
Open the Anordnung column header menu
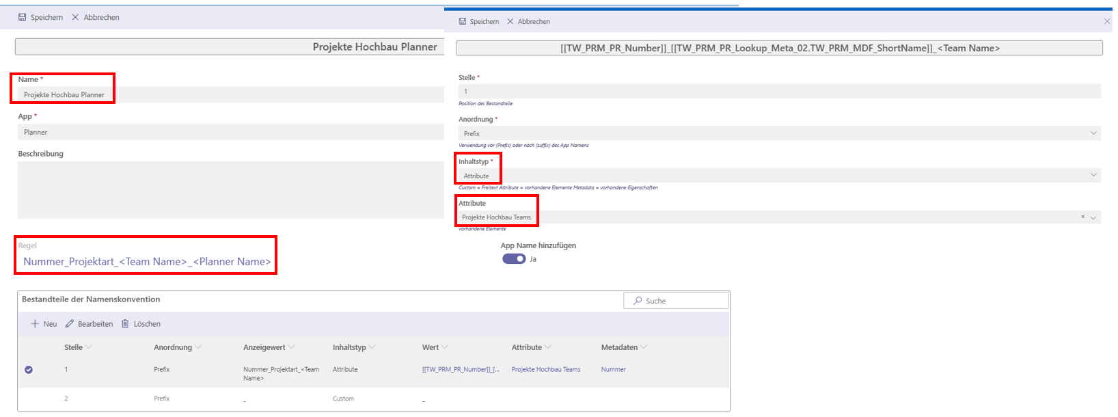pos(198,347)
